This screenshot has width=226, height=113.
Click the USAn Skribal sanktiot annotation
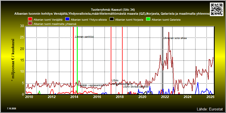pyautogui.click(x=136, y=87)
